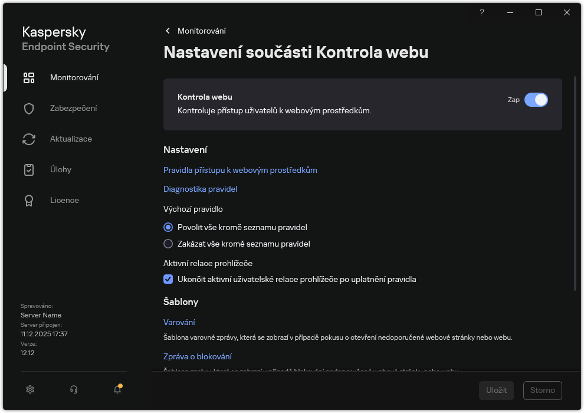Open the Úlohy tasks icon

pos(29,169)
